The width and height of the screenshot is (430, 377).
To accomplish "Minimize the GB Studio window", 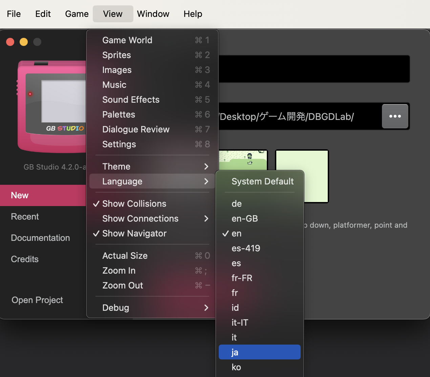I will click(24, 42).
